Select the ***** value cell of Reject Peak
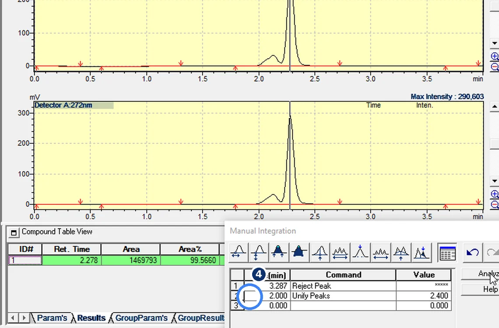Screen dimensions: 499x328 pyautogui.click(x=424, y=286)
